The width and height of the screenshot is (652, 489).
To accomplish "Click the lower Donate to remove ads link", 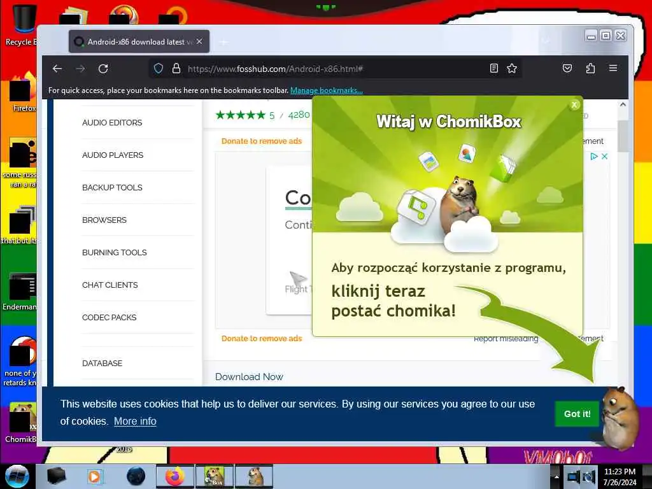I will tap(262, 339).
